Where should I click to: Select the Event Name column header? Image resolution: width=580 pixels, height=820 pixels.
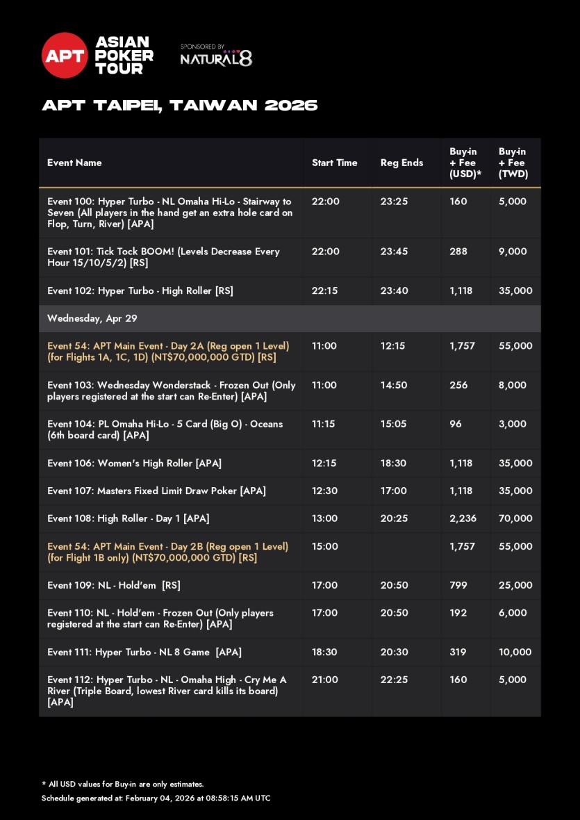pos(74,163)
